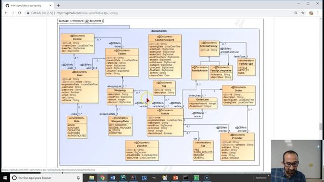The height and width of the screenshot is (182, 324).
Task: Open the Windows Start menu
Action: (5, 177)
